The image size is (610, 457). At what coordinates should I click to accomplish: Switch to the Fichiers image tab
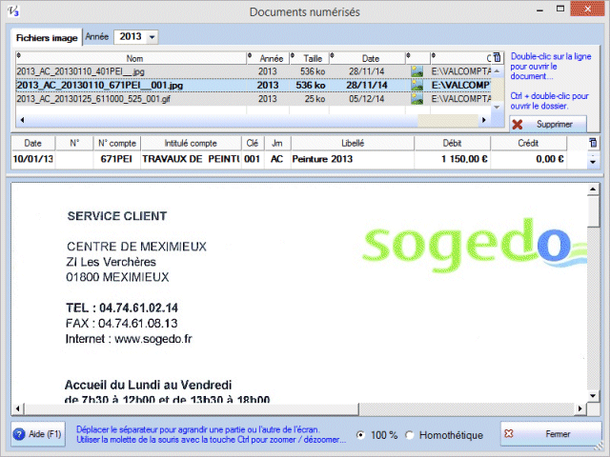46,37
